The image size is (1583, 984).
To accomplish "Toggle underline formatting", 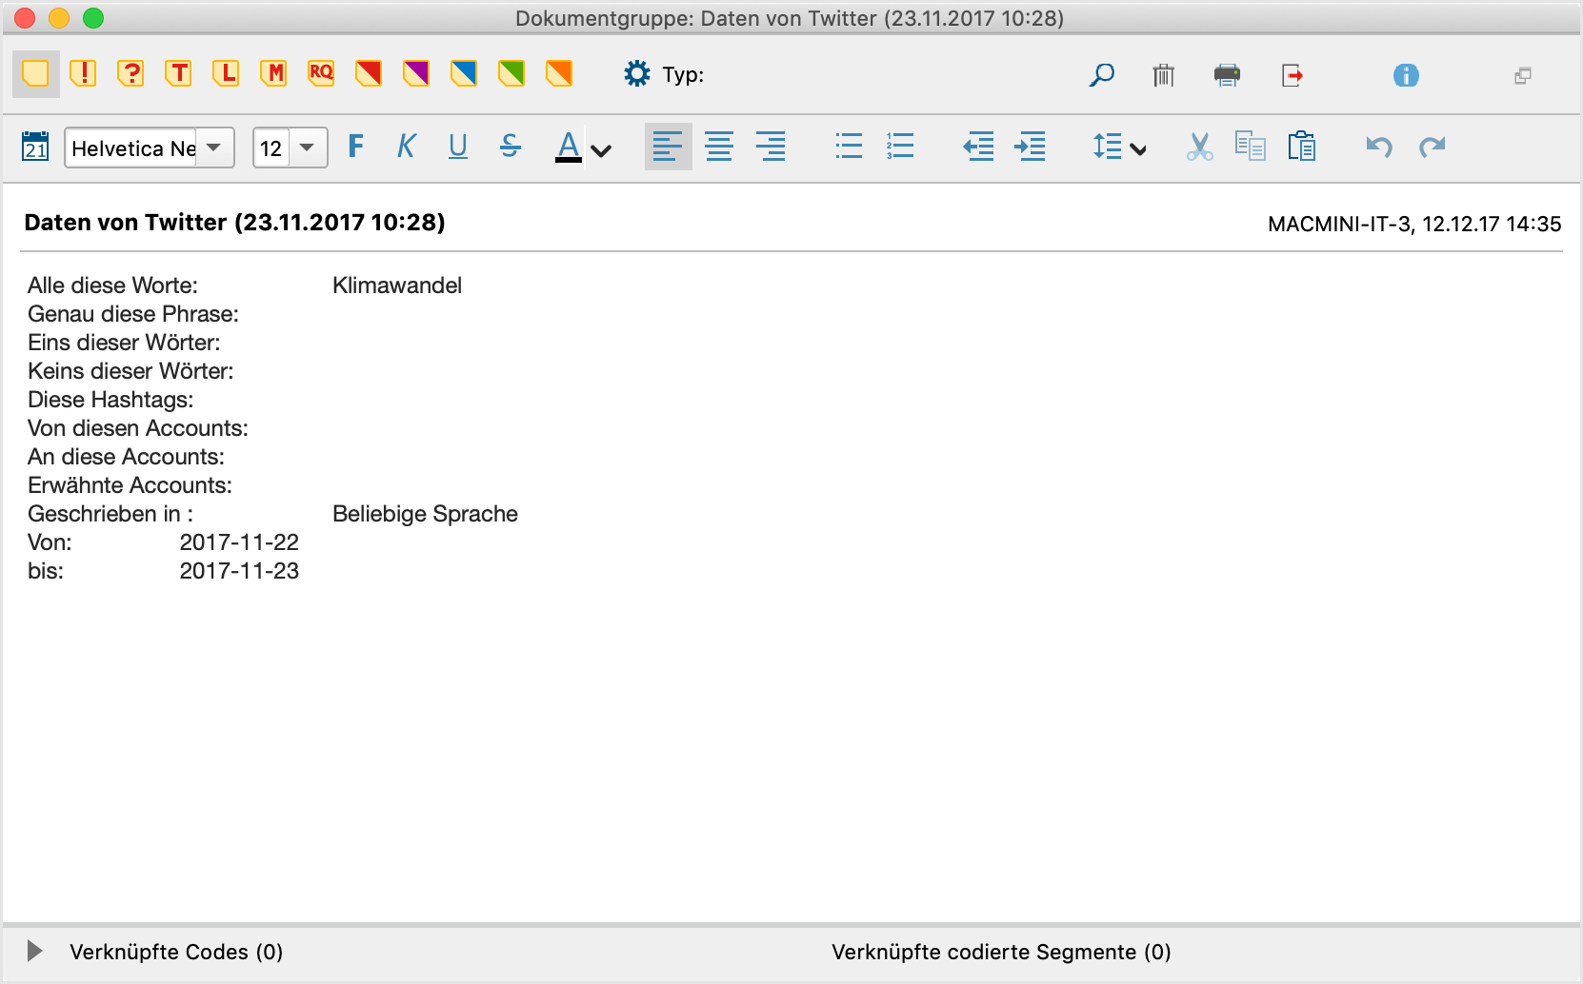I will 458,147.
